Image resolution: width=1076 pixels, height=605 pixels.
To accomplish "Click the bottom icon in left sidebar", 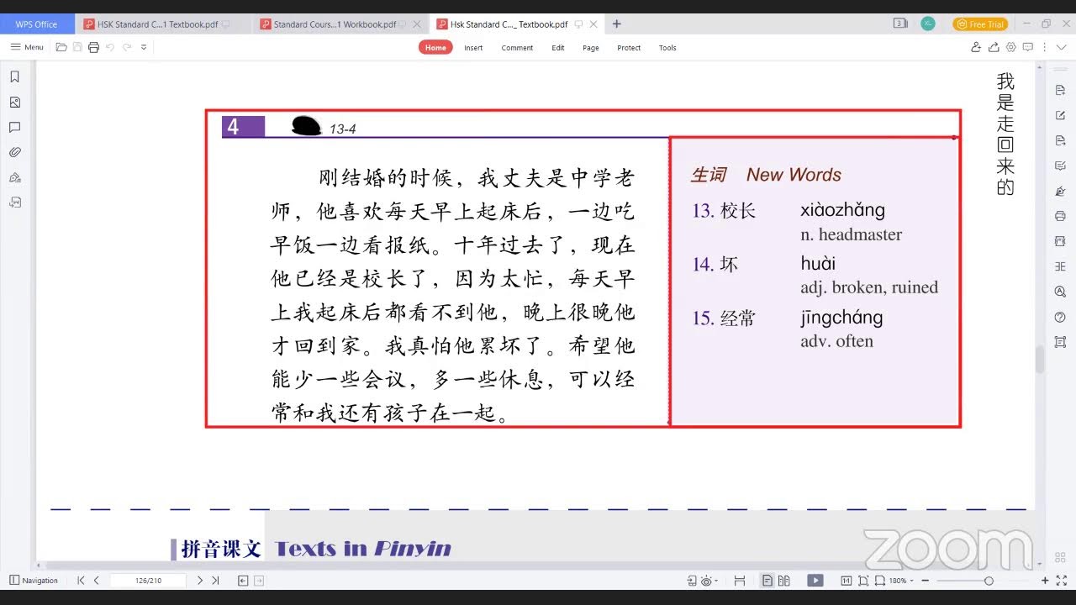I will point(14,203).
